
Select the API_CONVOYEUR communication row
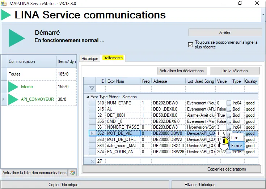point(39,99)
